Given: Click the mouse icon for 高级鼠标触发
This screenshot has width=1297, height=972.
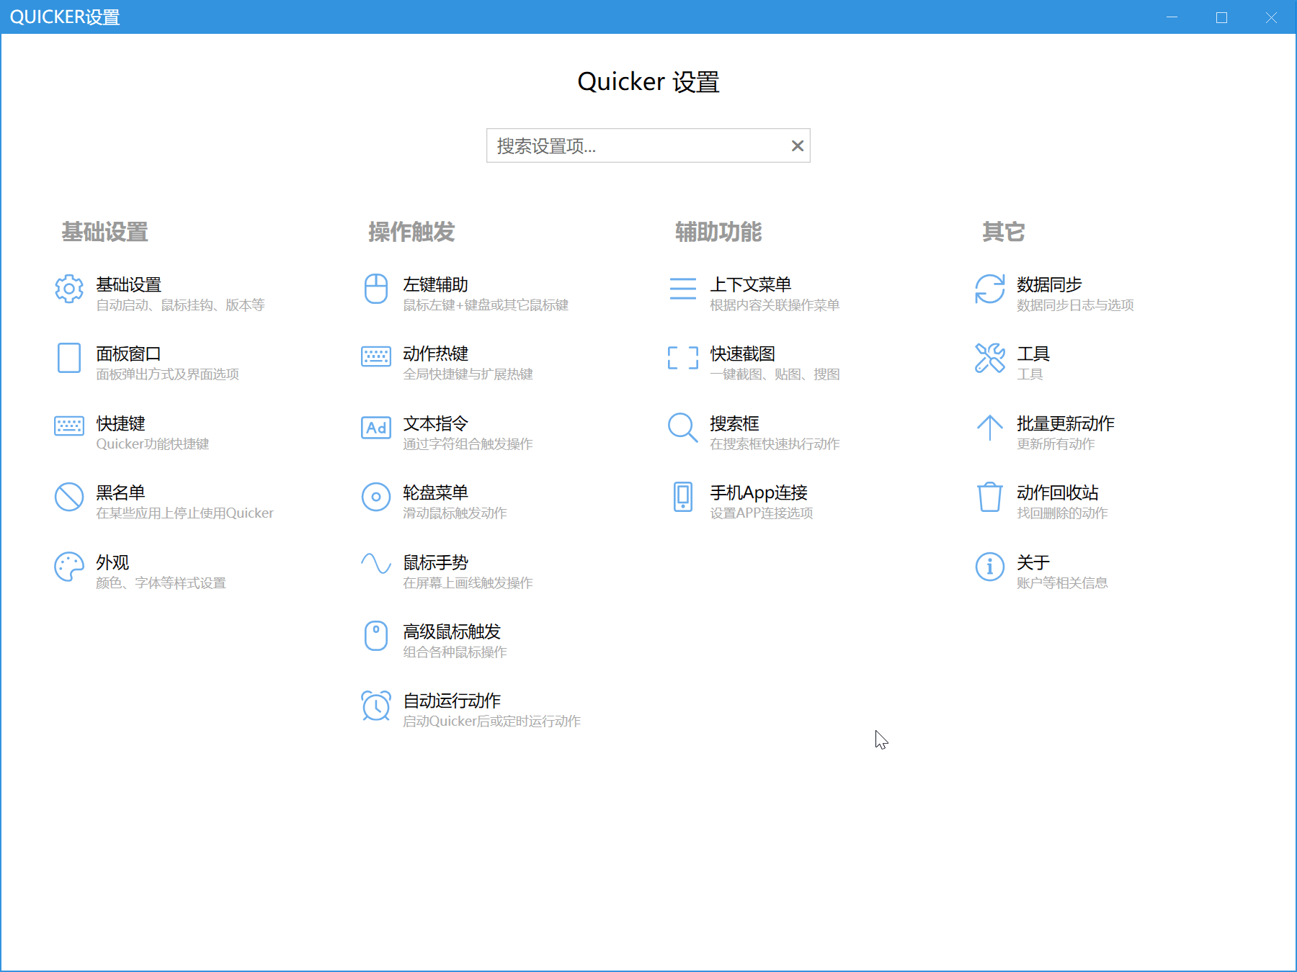Looking at the screenshot, I should 376,636.
